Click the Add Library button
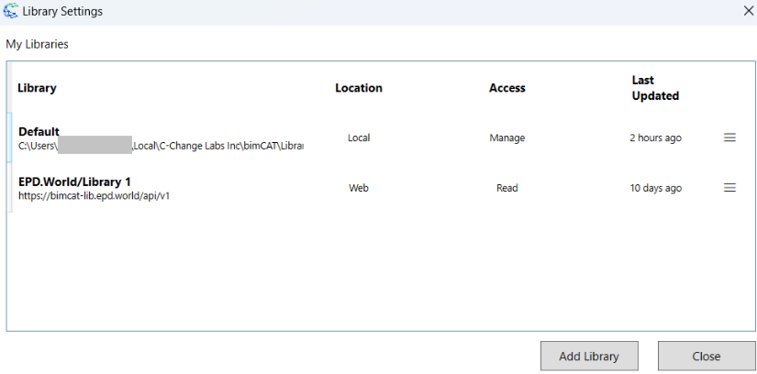757x374 pixels. 589,357
